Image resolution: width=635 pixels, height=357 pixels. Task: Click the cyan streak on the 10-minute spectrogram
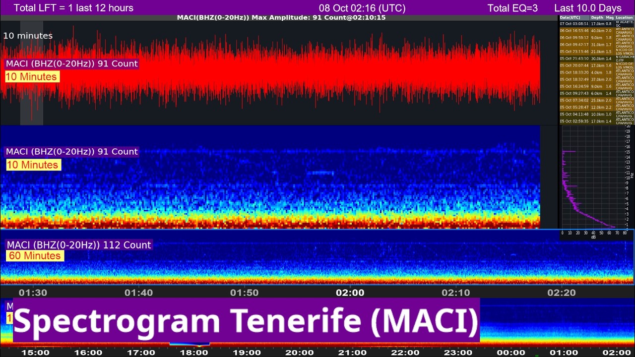point(320,173)
